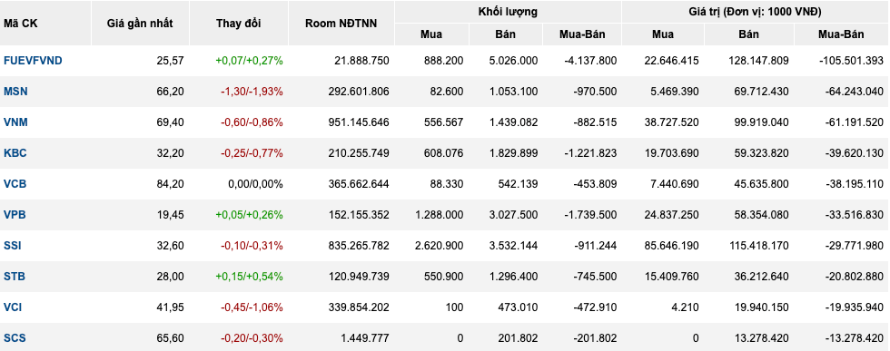Click the Room NĐTNN column header
The height and width of the screenshot is (351, 890).
coord(341,24)
